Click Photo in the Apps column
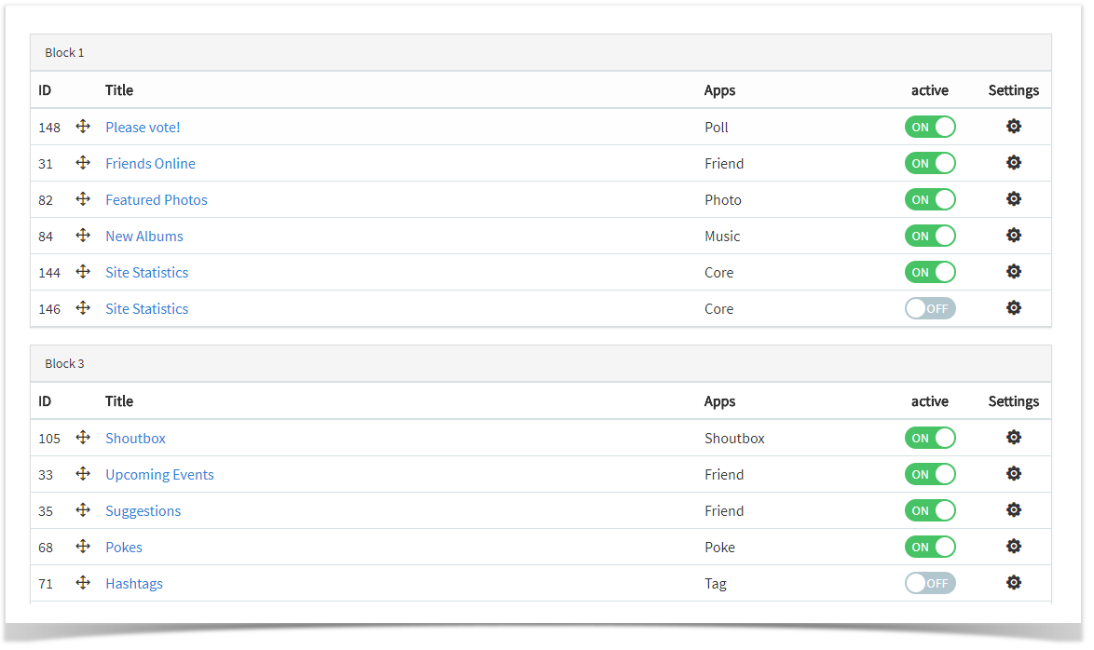Screen dimensions: 1094x650 723,199
